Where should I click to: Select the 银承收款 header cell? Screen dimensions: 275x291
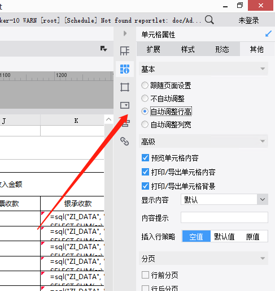click(72, 203)
